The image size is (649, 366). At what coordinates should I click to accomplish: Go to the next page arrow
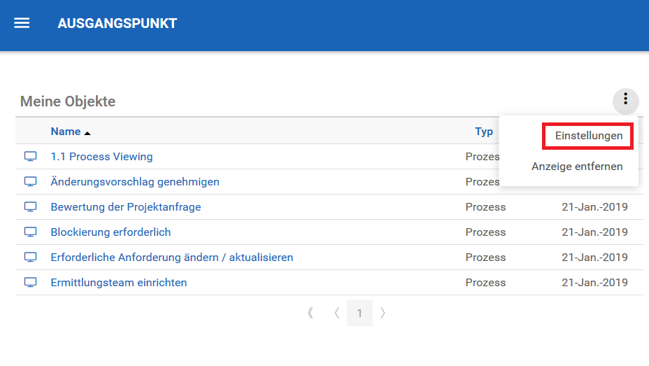(x=383, y=313)
